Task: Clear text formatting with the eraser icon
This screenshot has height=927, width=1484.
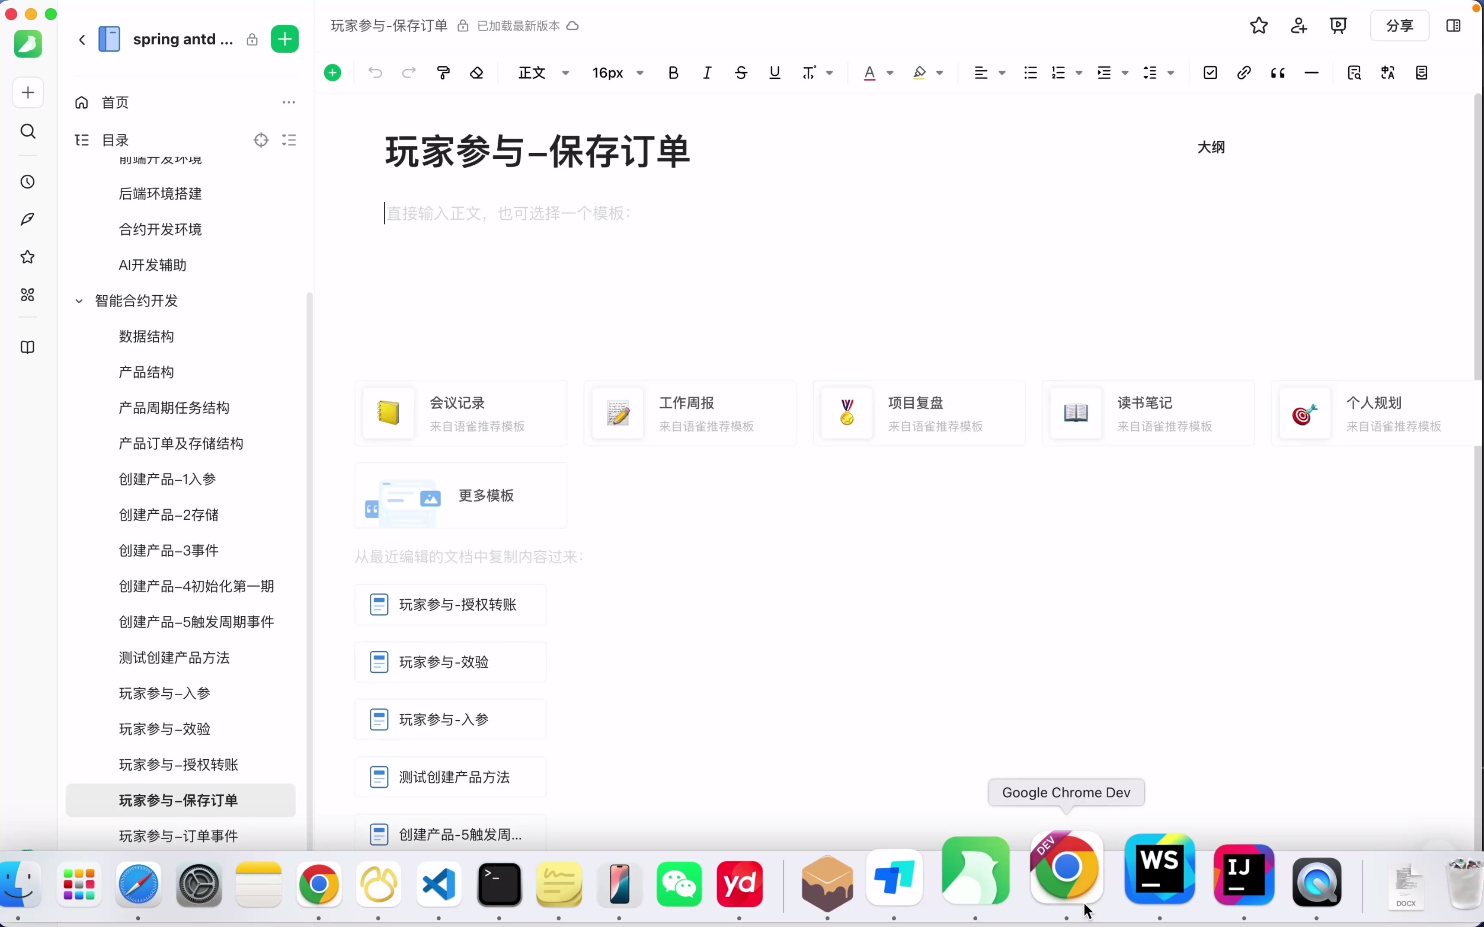Action: coord(477,73)
